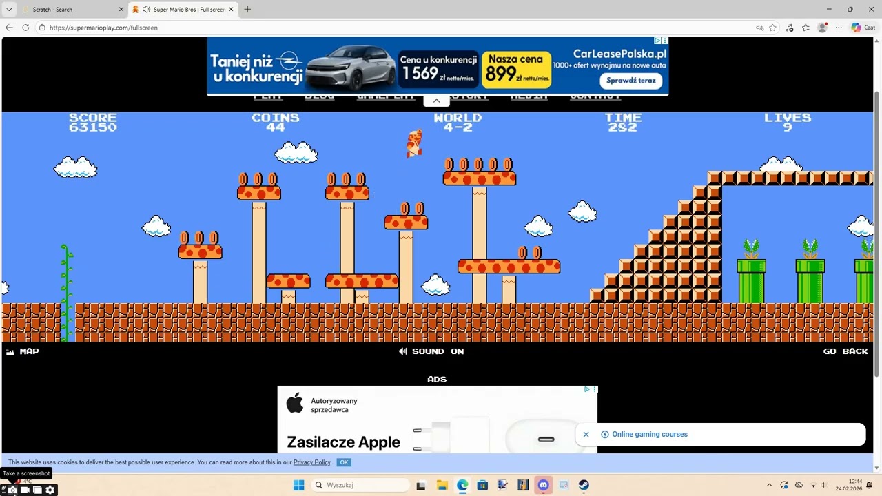
Task: Mute the Super Mario Bros tab audio
Action: pyautogui.click(x=146, y=9)
